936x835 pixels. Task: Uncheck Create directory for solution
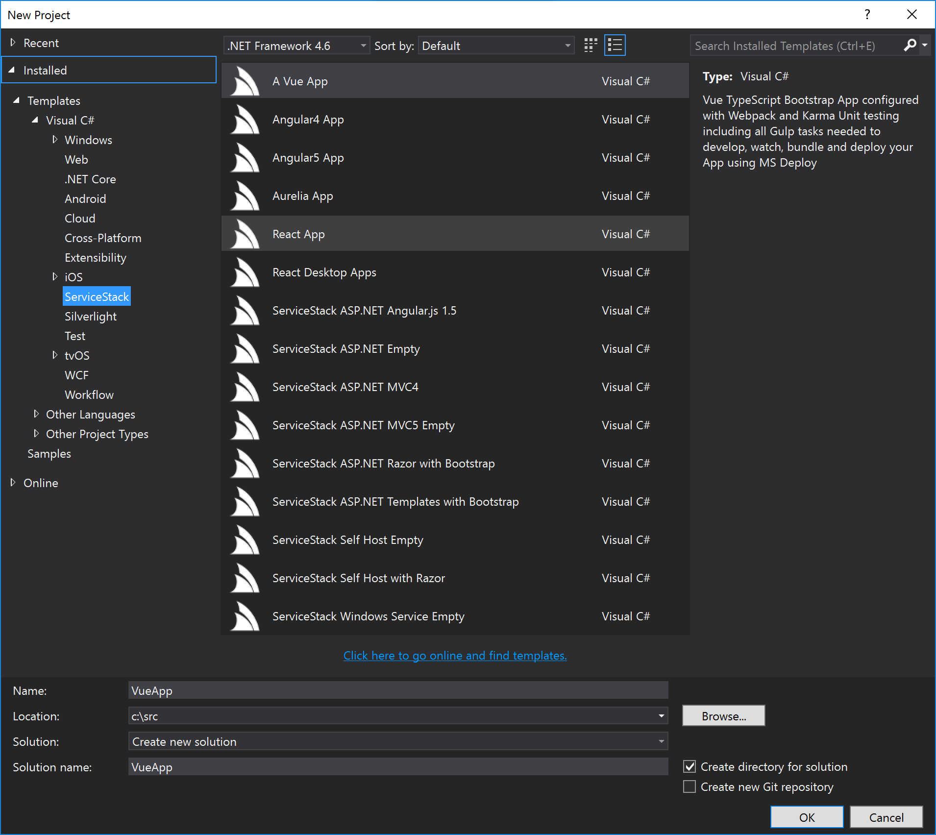690,766
